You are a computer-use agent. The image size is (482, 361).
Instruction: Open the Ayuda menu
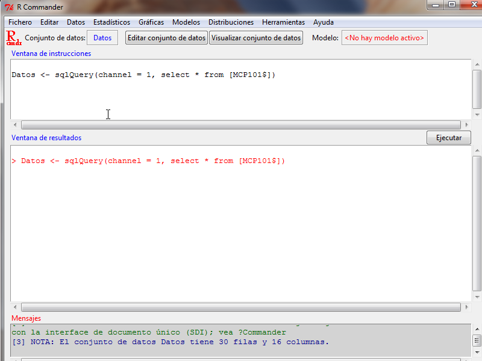pos(324,22)
